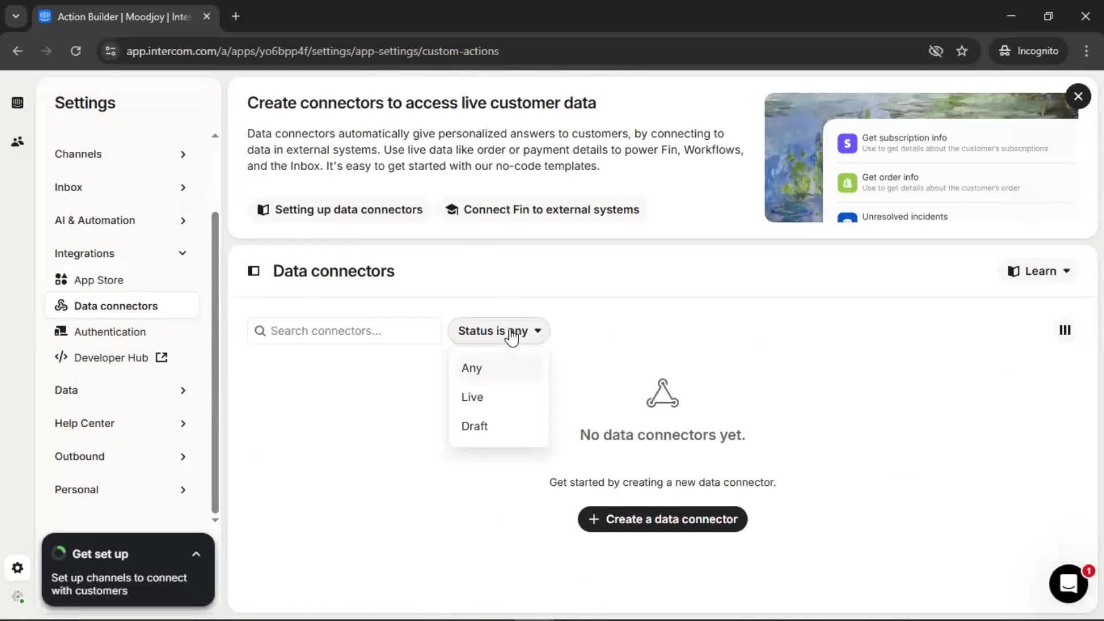Open the Inbox icon in left rail
This screenshot has width=1104, height=621.
[x=17, y=103]
